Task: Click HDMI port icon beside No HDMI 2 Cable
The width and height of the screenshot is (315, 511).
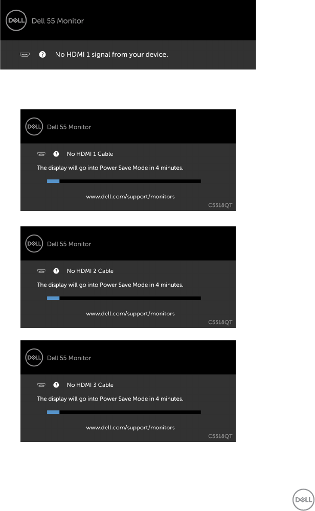Action: 41,271
